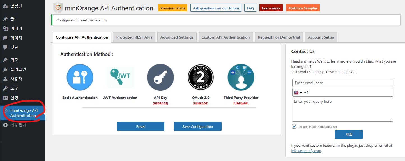
Task: Open the 페이지 pages sidebar item
Action: (x=22, y=38)
